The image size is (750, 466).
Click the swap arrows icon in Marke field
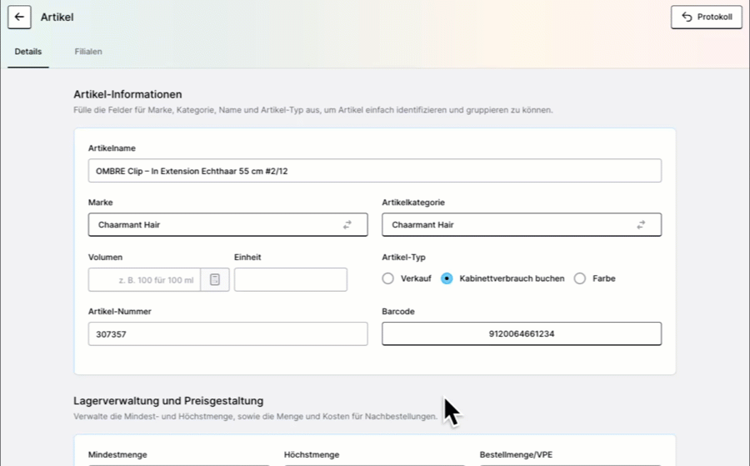(x=347, y=225)
